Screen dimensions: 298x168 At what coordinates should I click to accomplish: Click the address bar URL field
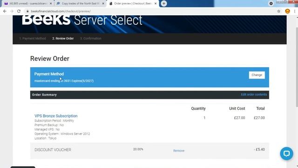(x=61, y=11)
